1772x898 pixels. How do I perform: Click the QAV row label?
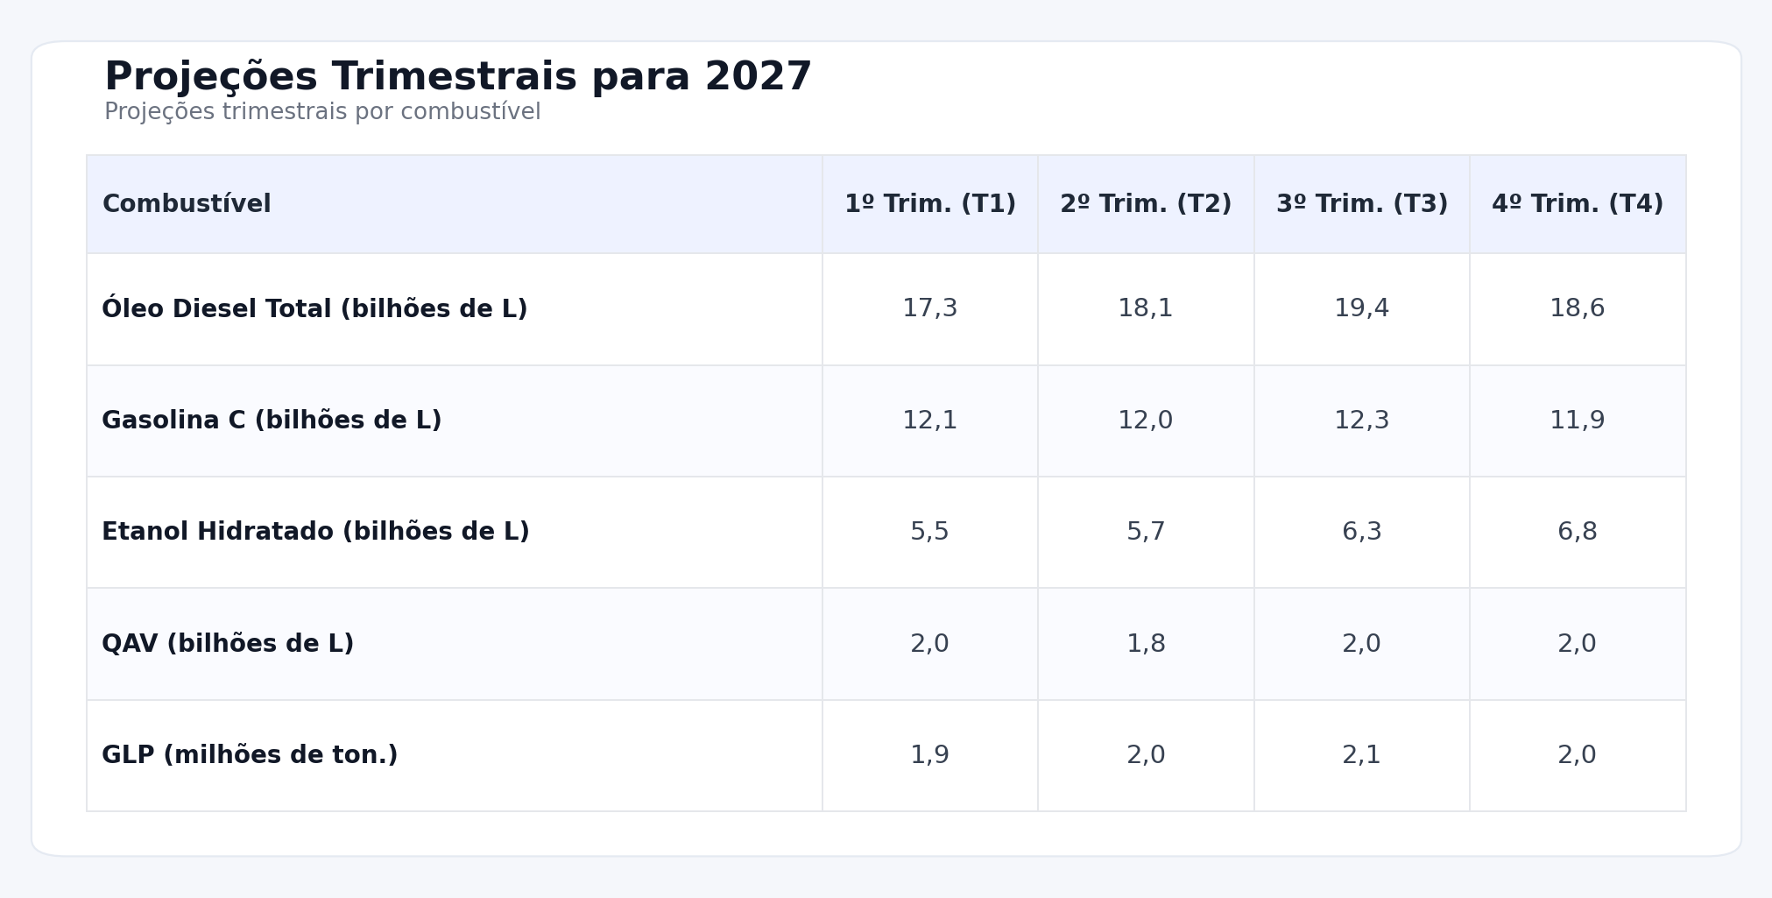pyautogui.click(x=228, y=644)
